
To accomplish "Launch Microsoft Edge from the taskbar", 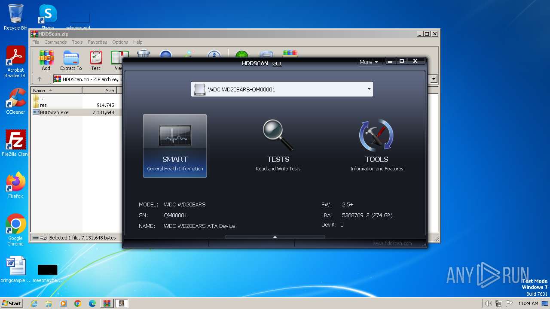I will pos(92,303).
